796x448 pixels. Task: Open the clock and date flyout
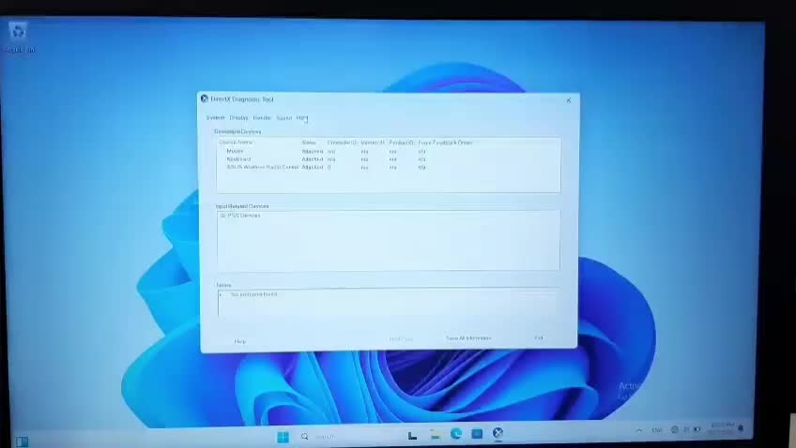[x=722, y=428]
